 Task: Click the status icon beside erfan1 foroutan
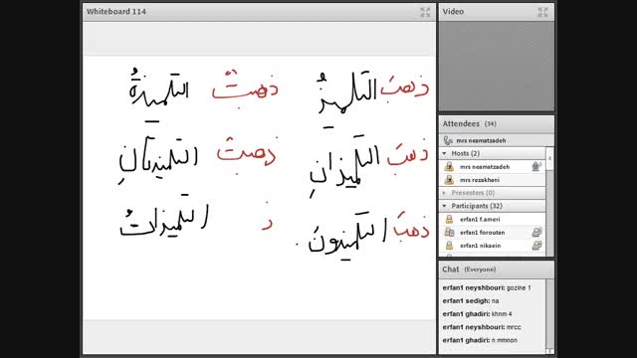[x=536, y=232]
